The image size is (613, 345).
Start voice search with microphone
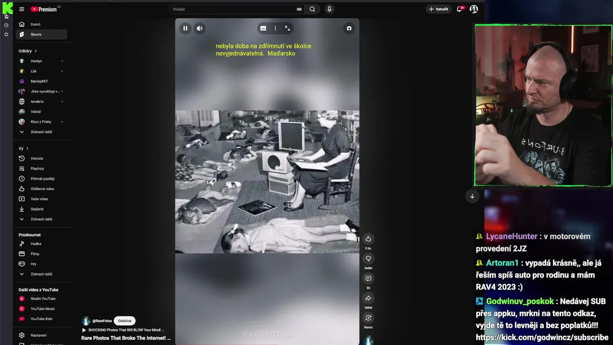coord(329,9)
